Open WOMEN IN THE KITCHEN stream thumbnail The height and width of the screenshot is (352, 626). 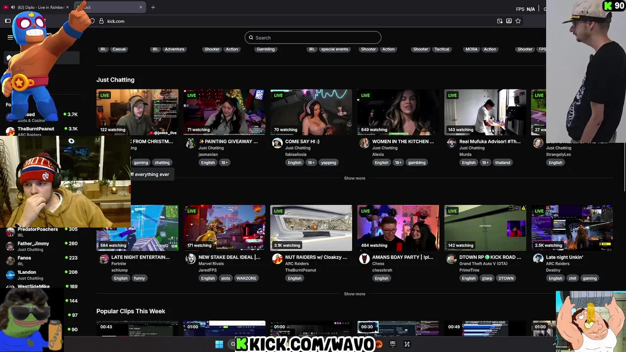398,112
